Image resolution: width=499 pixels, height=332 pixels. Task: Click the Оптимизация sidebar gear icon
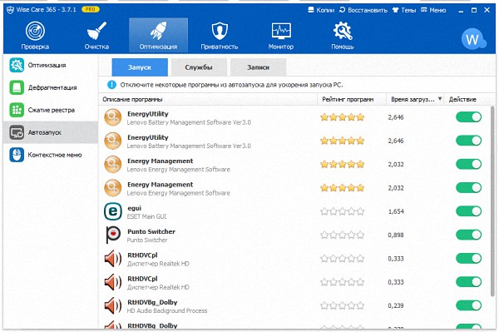[x=17, y=65]
